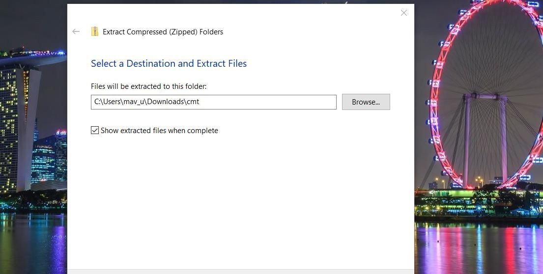Click the Ferris wheel hub on the wallpaper
The image size is (543, 274).
[474, 95]
